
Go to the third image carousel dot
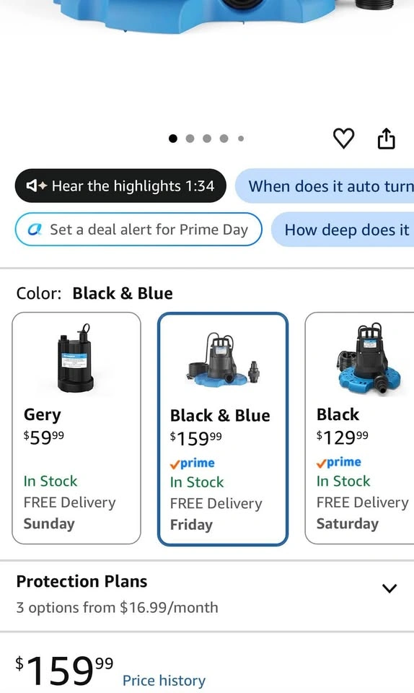pos(207,139)
